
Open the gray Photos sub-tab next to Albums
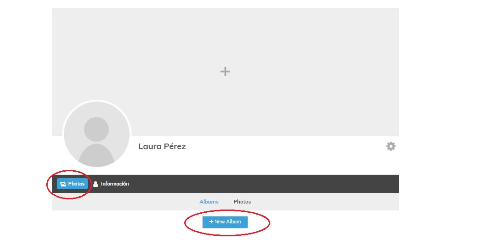tap(242, 202)
